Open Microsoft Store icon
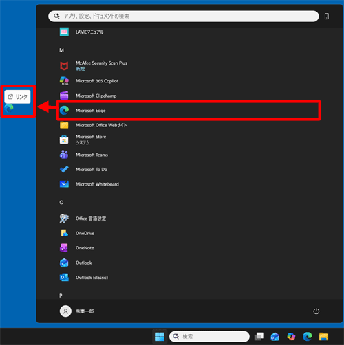The height and width of the screenshot is (345, 344). (64, 140)
